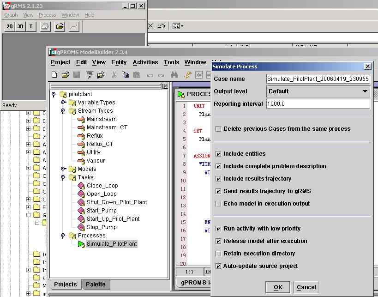378x297 pixels.
Task: Click the T button in gRMS toolbar
Action: [31, 26]
